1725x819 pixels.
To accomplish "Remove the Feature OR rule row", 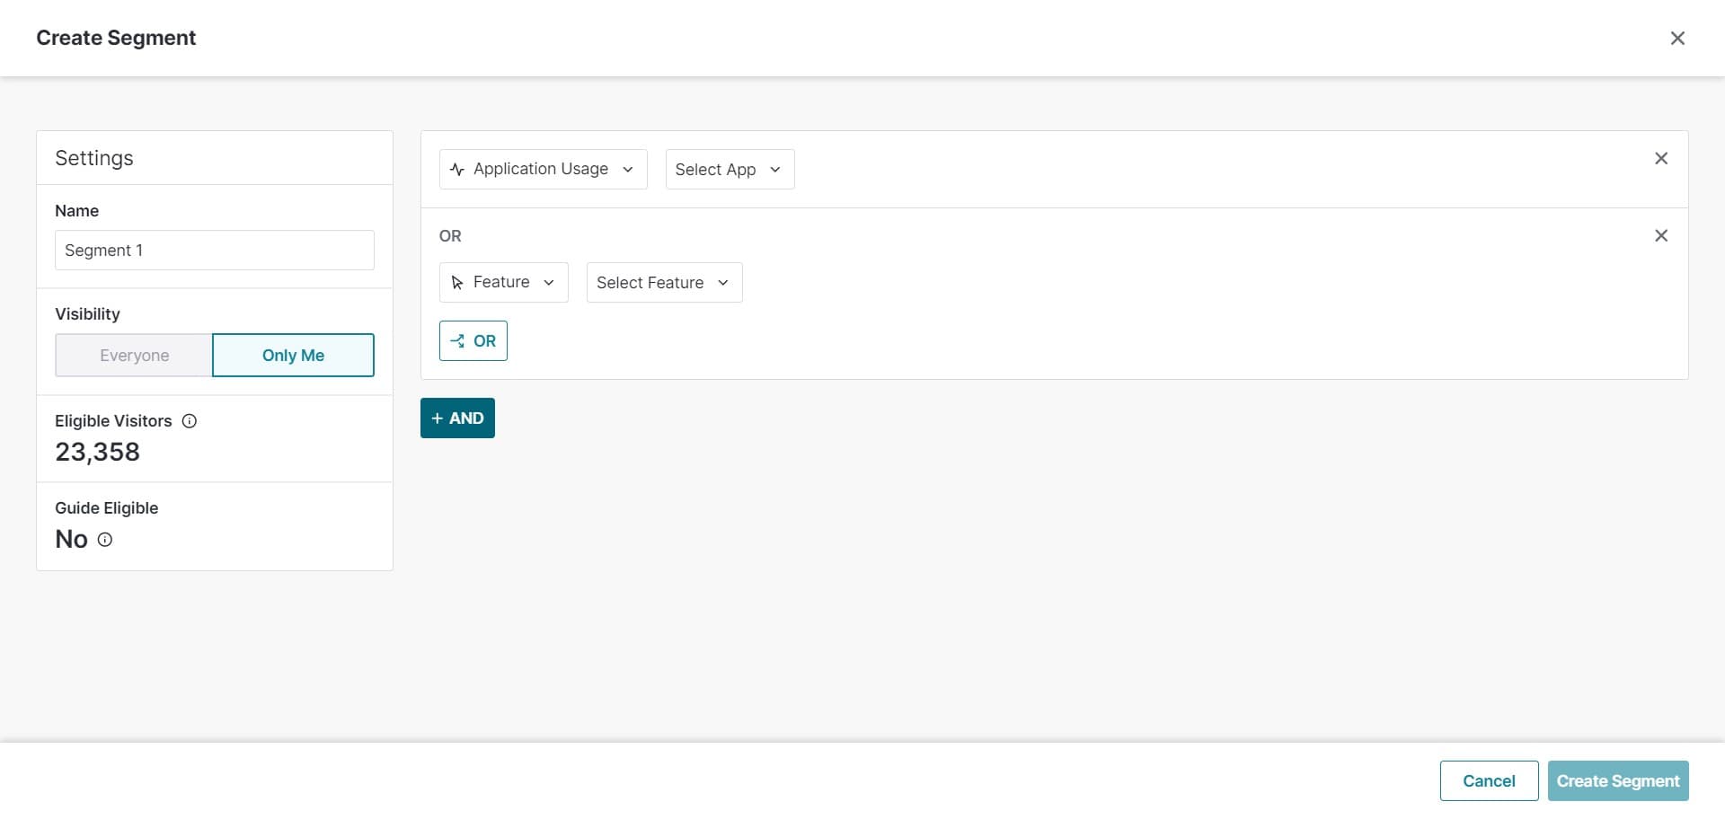I will (x=1660, y=235).
